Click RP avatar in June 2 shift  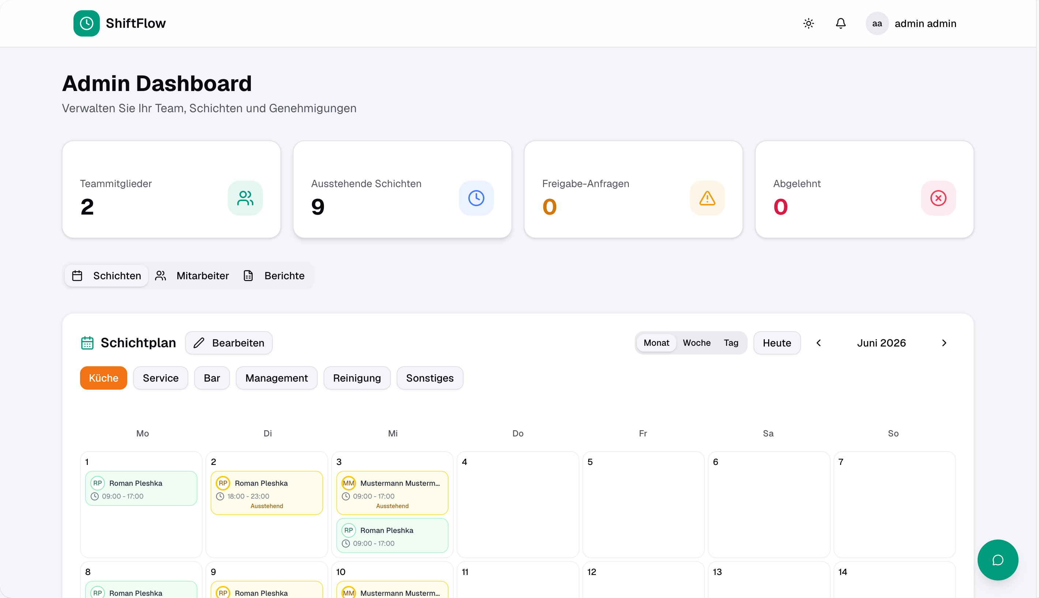pyautogui.click(x=223, y=484)
